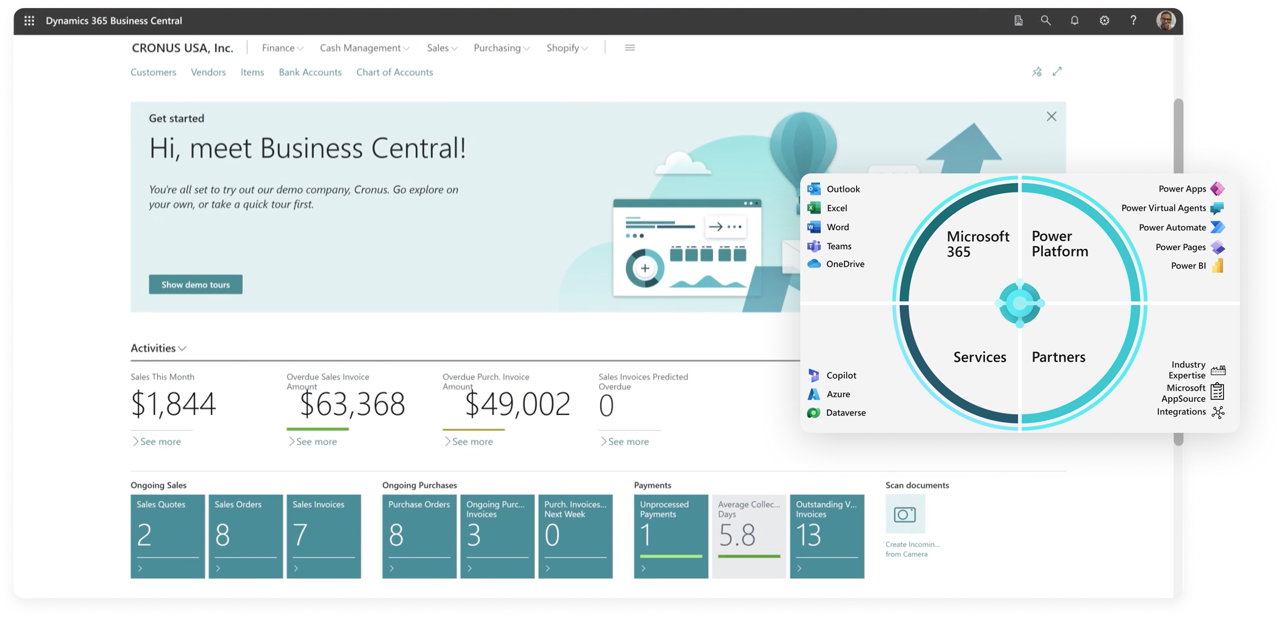Open the user profile avatar
This screenshot has height=617, width=1283.
click(1166, 21)
